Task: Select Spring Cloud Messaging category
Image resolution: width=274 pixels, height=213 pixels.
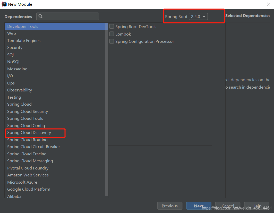Action: coord(55,161)
